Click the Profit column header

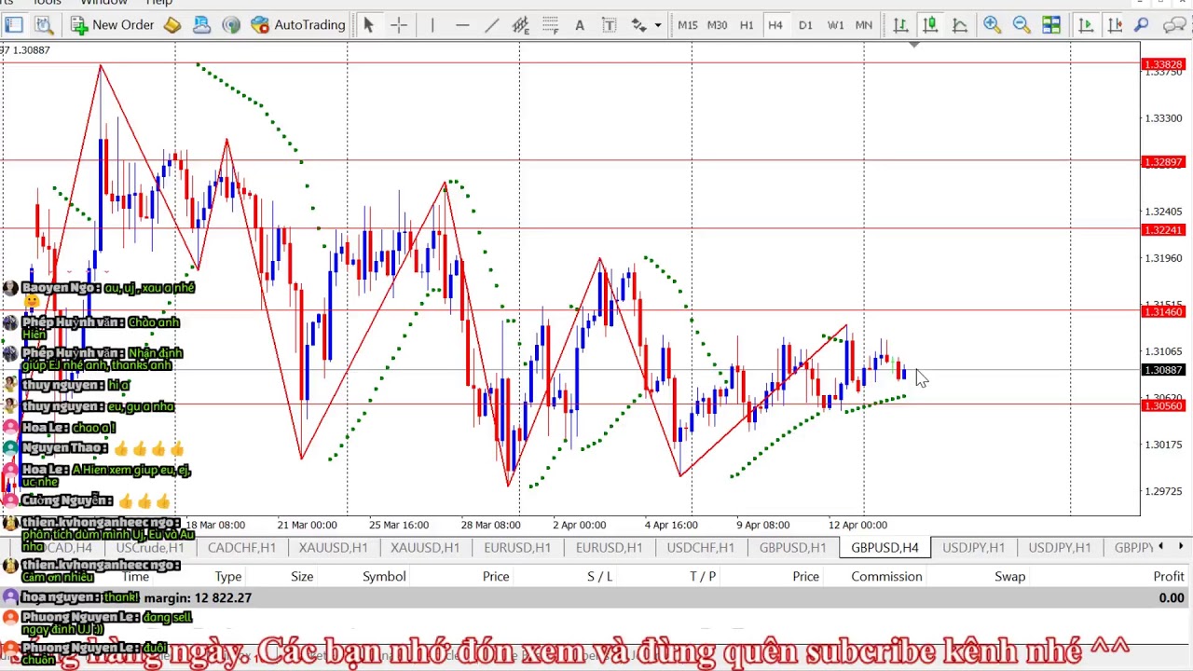click(1169, 577)
